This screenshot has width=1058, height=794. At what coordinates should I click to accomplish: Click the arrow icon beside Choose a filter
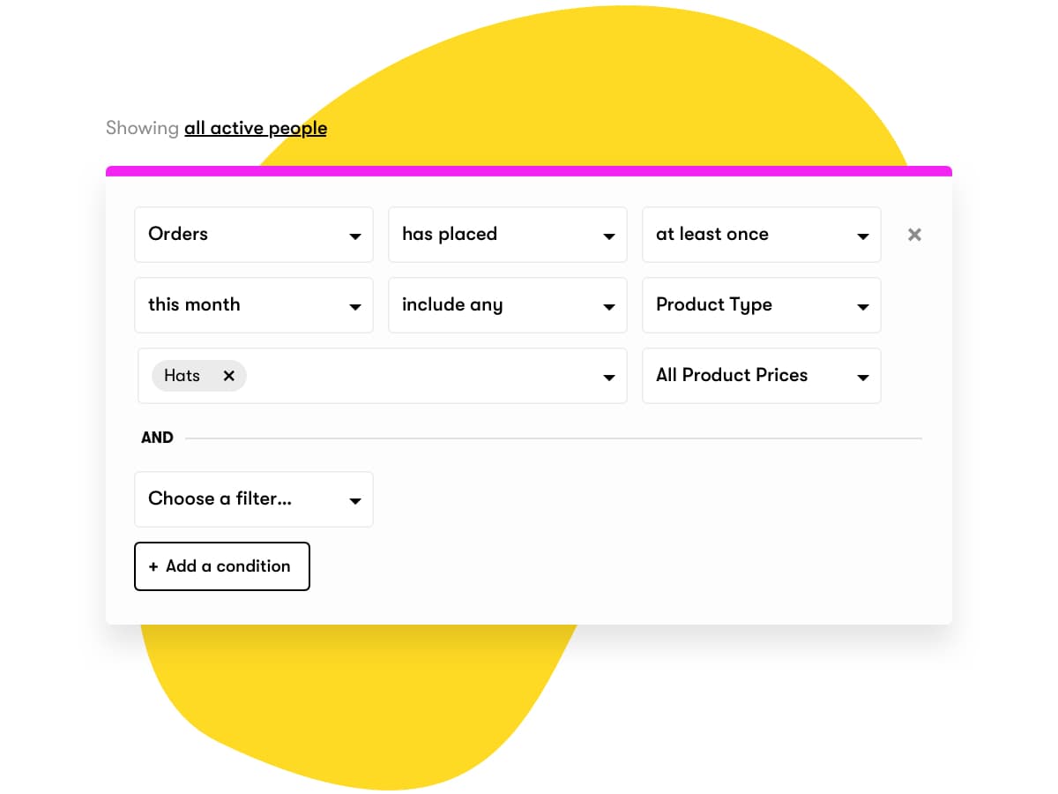354,501
